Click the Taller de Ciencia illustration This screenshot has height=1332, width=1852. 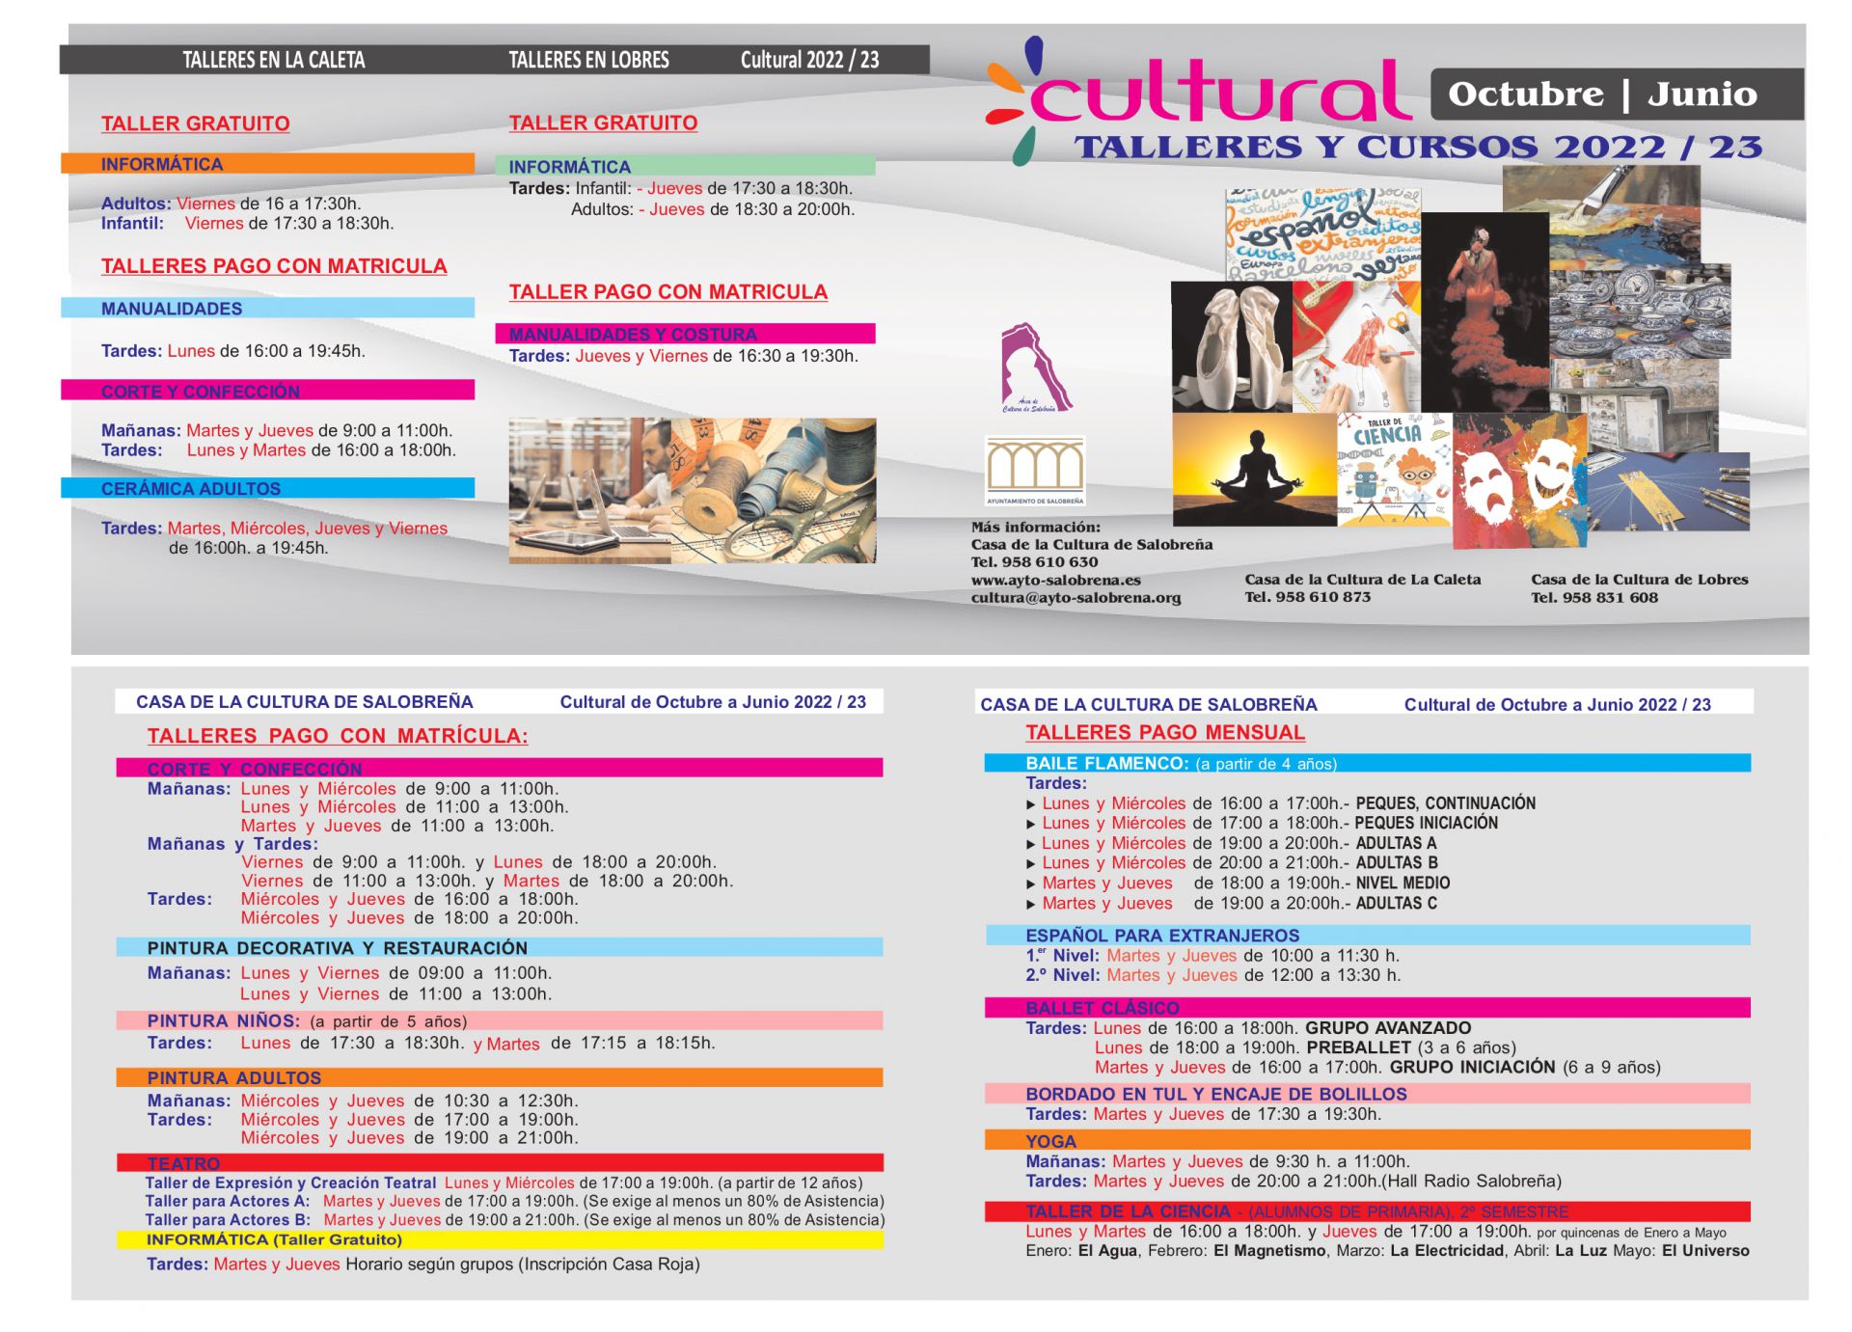pyautogui.click(x=1395, y=470)
